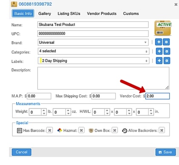Click the Cancel button
The height and width of the screenshot is (165, 179).
click(x=22, y=152)
